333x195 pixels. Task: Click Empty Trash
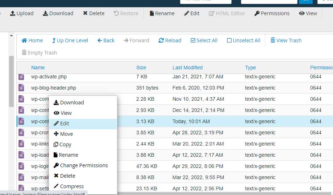tap(39, 52)
